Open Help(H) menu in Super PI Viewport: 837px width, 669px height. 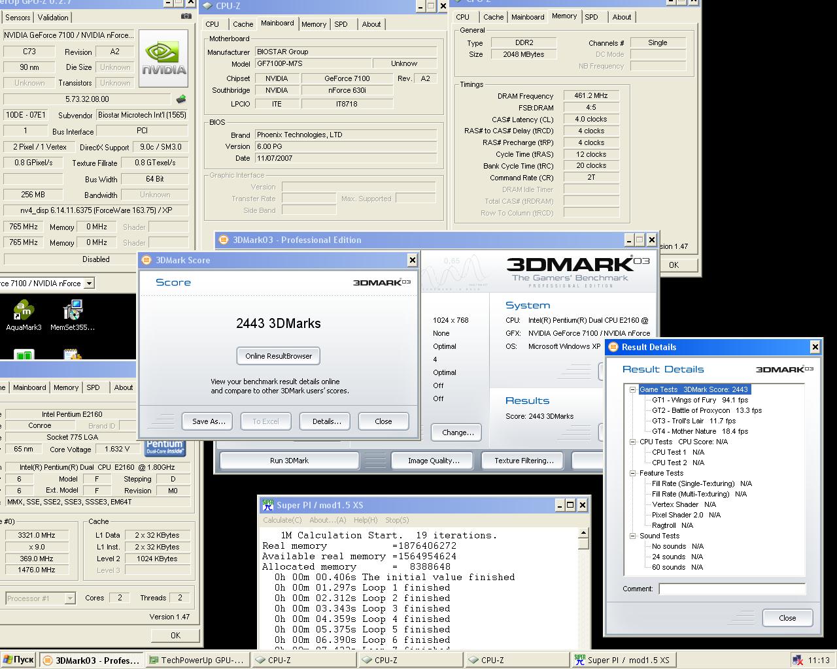[366, 520]
